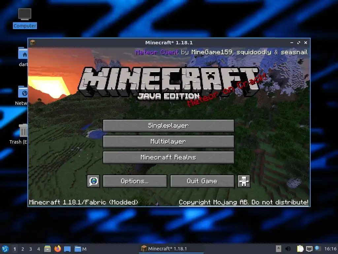Open the volume control tray icon
This screenshot has width=338, height=254.
(x=288, y=249)
